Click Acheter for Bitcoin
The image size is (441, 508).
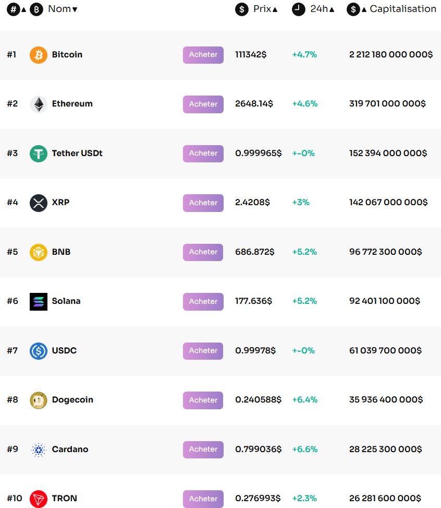[x=203, y=55]
